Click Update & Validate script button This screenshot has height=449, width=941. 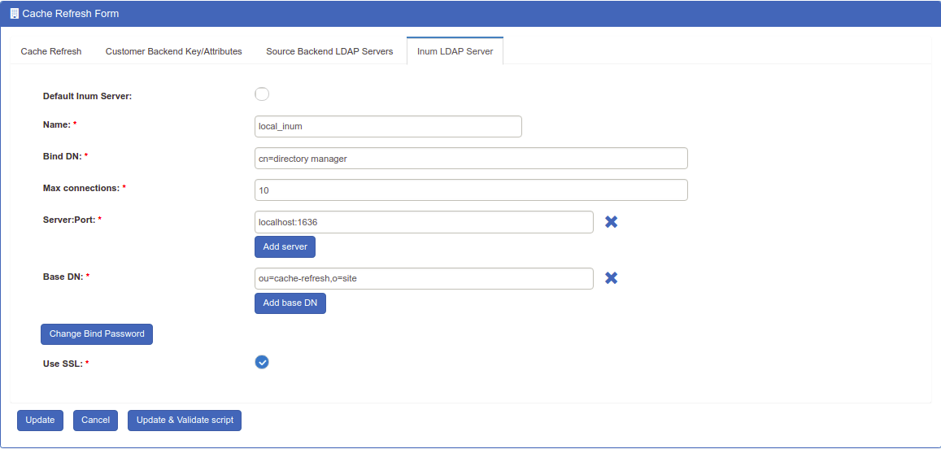pos(185,421)
